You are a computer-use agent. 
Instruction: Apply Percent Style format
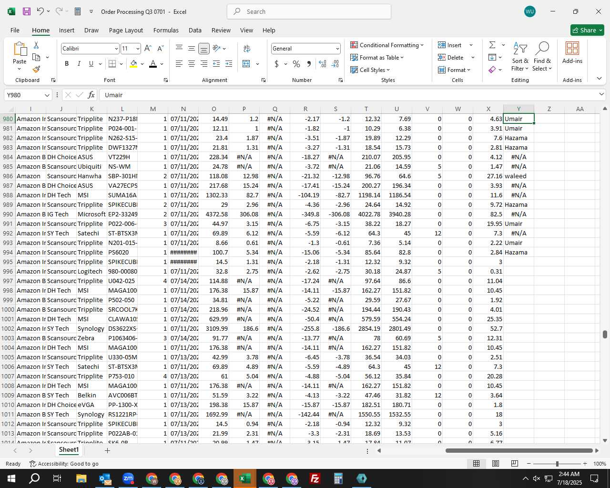tap(296, 64)
